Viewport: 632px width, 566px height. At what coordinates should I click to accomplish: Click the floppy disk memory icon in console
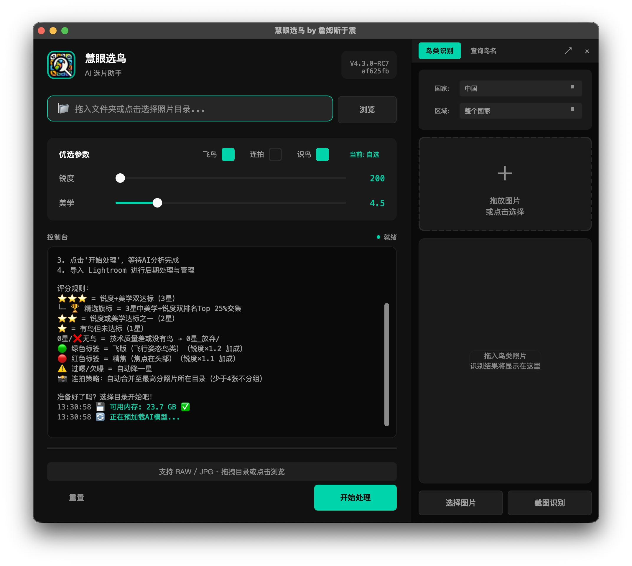pos(100,407)
